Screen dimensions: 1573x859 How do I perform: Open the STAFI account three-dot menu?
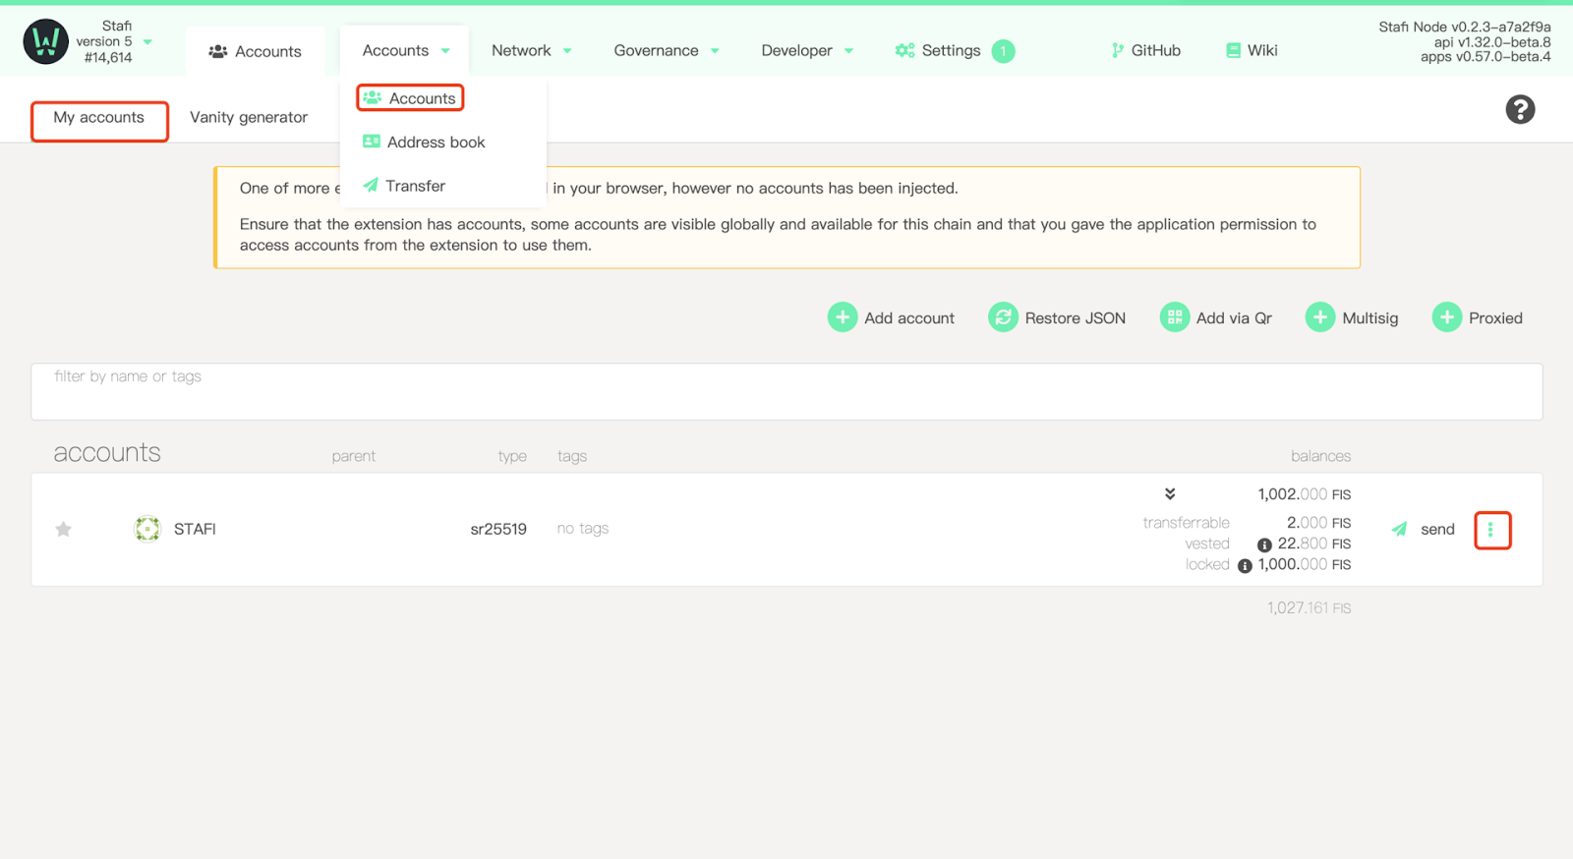[x=1491, y=531]
